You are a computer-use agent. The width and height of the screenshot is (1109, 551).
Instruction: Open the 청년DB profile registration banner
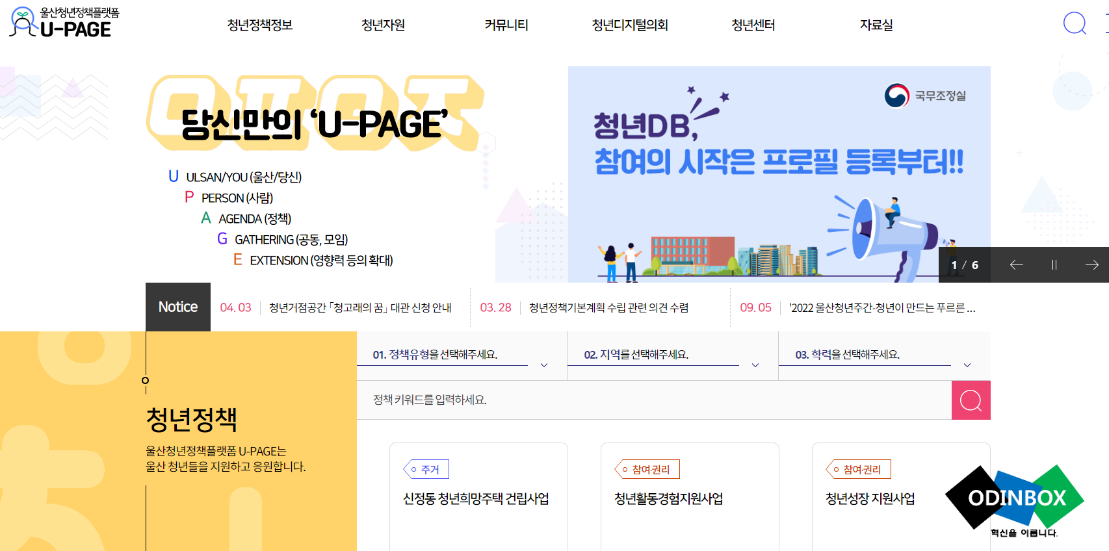pyautogui.click(x=779, y=174)
